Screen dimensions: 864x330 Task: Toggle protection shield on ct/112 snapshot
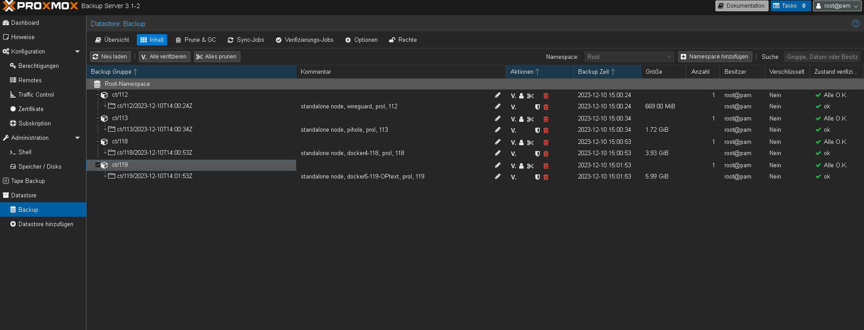(x=537, y=107)
